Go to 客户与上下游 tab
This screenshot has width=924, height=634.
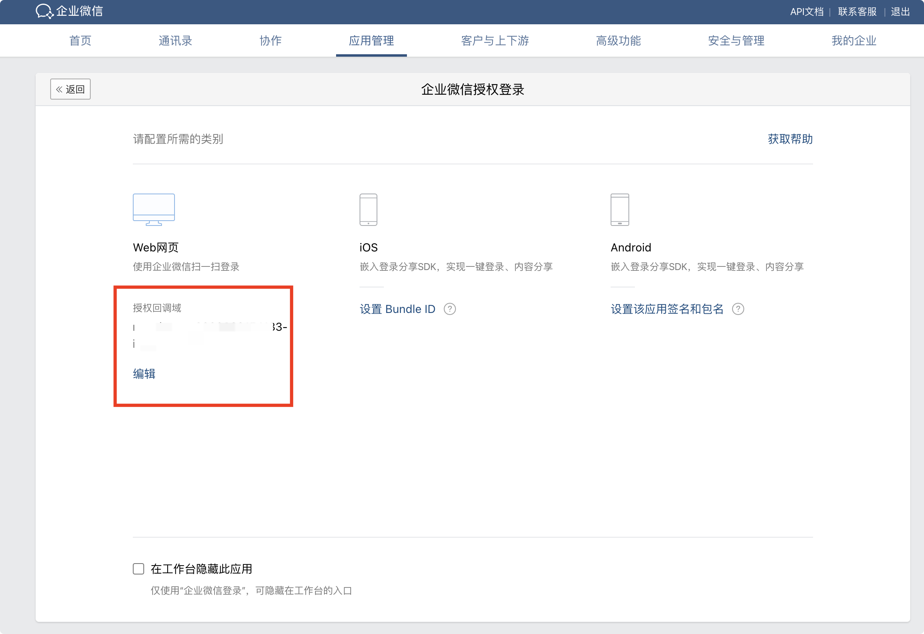(495, 40)
